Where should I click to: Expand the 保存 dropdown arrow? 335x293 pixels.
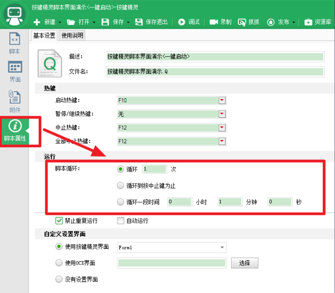tap(128, 22)
